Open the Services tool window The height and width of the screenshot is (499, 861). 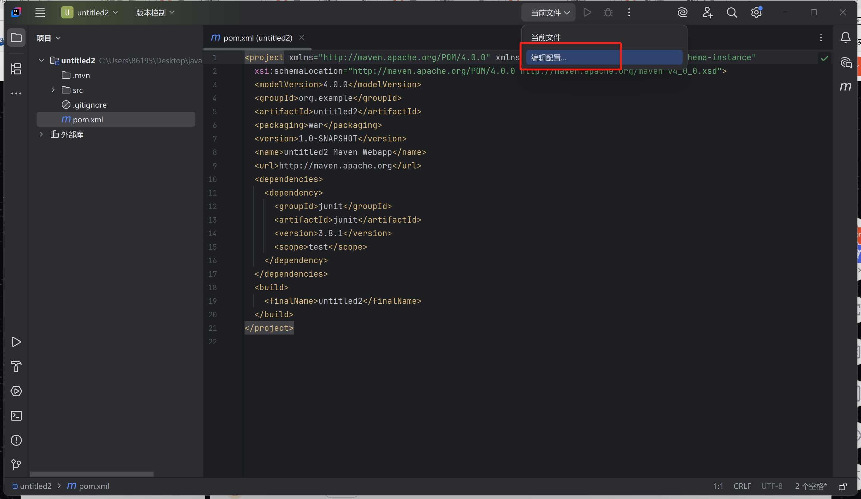[x=16, y=391]
